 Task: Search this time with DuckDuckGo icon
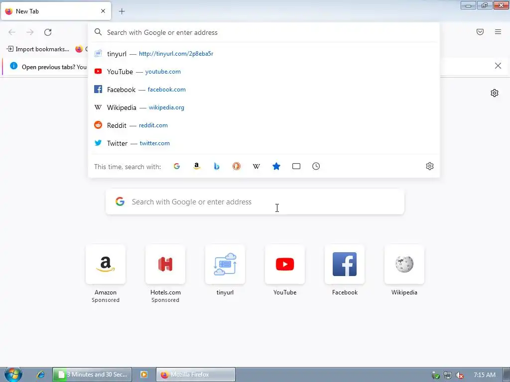237,166
